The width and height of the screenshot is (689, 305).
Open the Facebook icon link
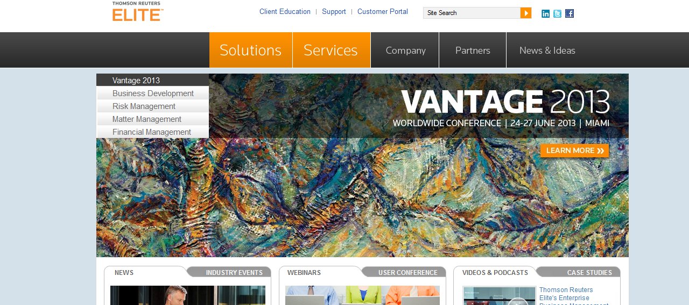pyautogui.click(x=570, y=13)
